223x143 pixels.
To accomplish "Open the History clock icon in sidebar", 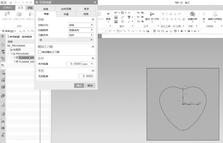I will pyautogui.click(x=3, y=114).
